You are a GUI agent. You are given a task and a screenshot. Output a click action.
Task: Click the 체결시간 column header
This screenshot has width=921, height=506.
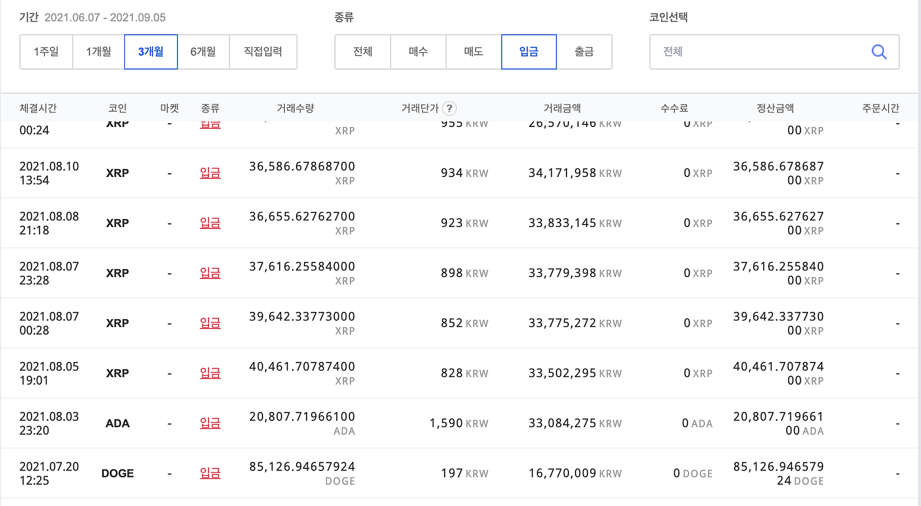38,109
